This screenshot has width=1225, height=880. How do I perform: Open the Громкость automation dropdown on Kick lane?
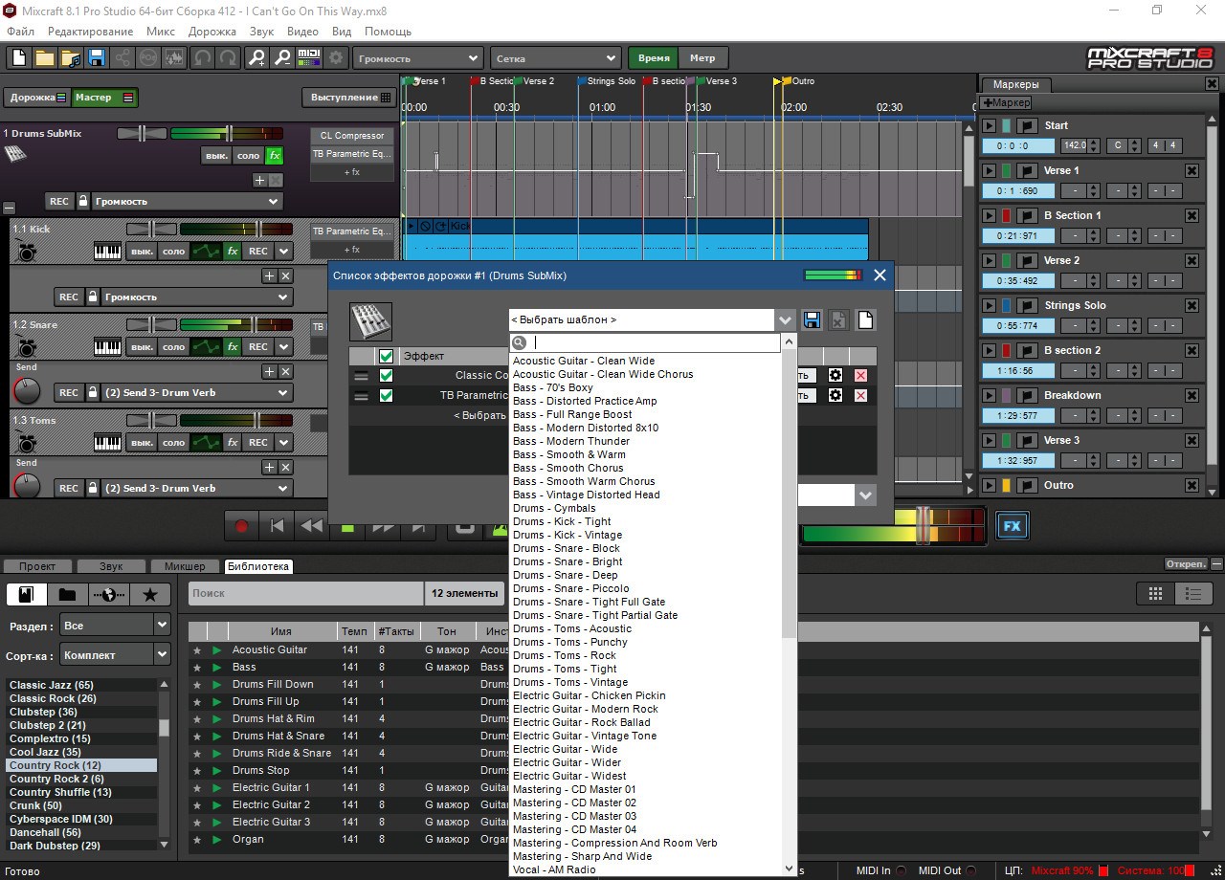tap(195, 297)
